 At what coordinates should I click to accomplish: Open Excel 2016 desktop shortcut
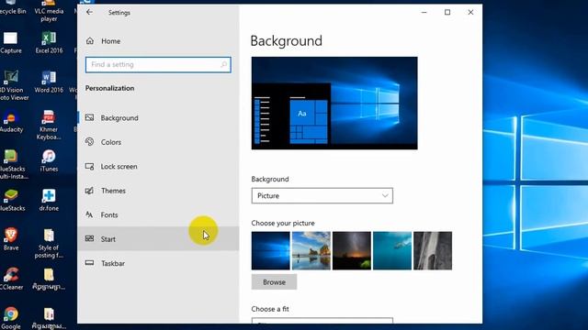coord(49,42)
